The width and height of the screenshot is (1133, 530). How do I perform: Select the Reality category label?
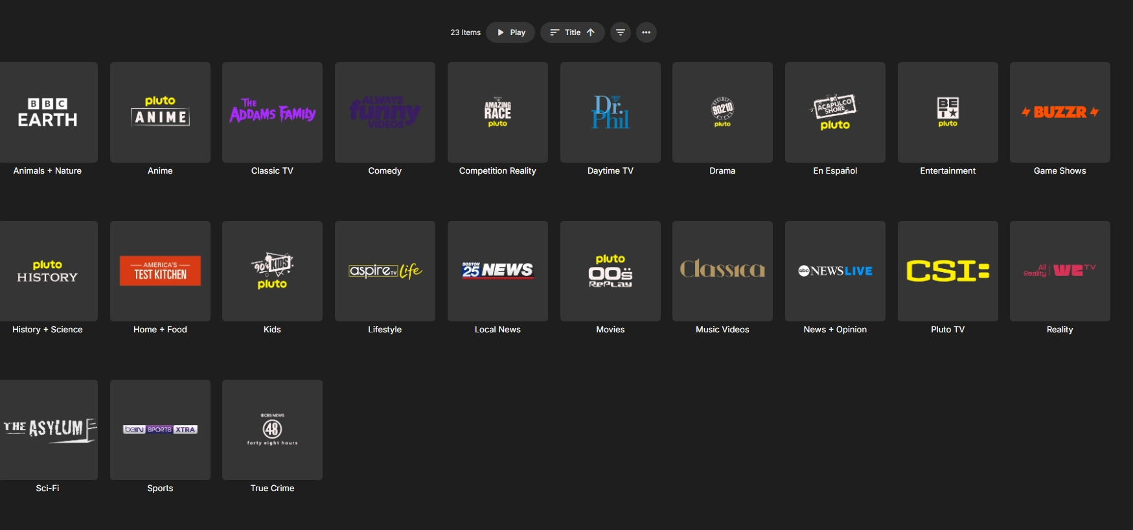click(x=1060, y=330)
